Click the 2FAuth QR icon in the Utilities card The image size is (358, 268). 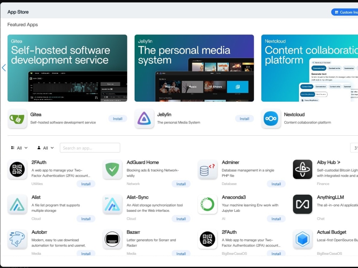pyautogui.click(x=17, y=169)
